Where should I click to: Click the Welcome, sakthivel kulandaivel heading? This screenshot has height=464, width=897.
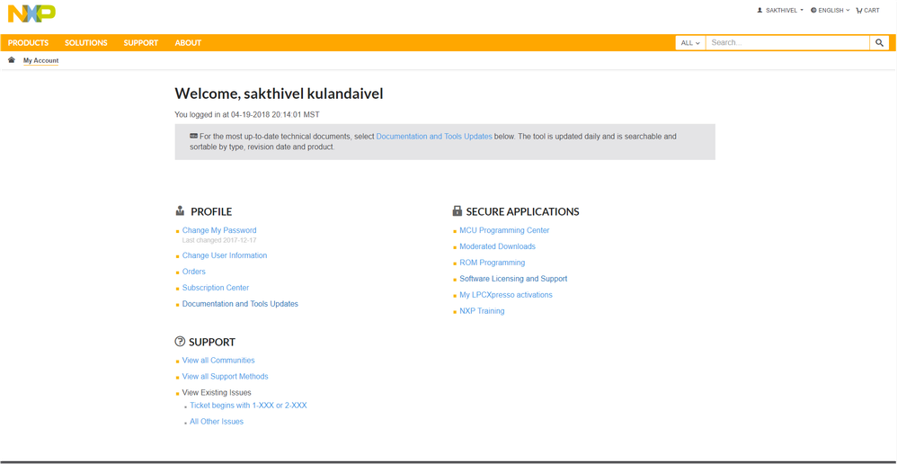click(279, 94)
